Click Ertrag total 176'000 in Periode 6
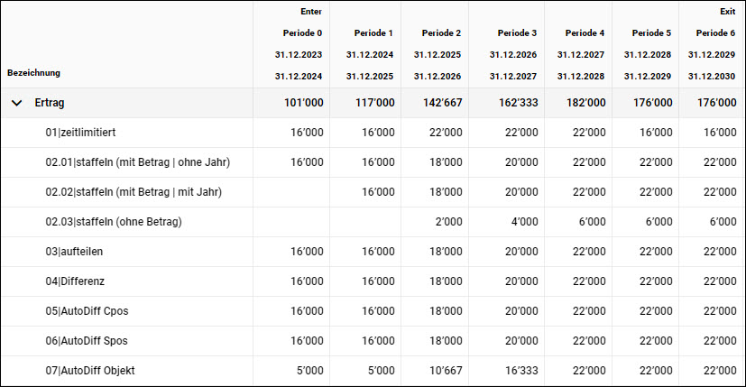 717,103
